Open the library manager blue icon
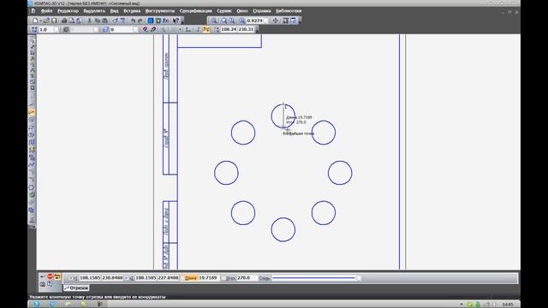Viewport: 548px width, 308px height. (x=151, y=21)
